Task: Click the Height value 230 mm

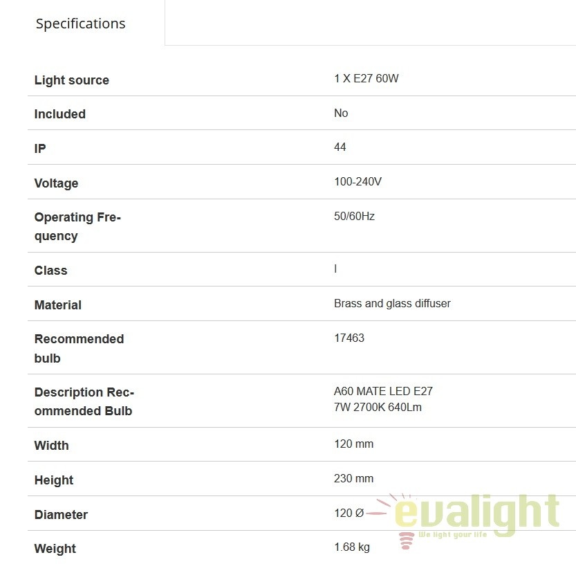Action: (353, 478)
